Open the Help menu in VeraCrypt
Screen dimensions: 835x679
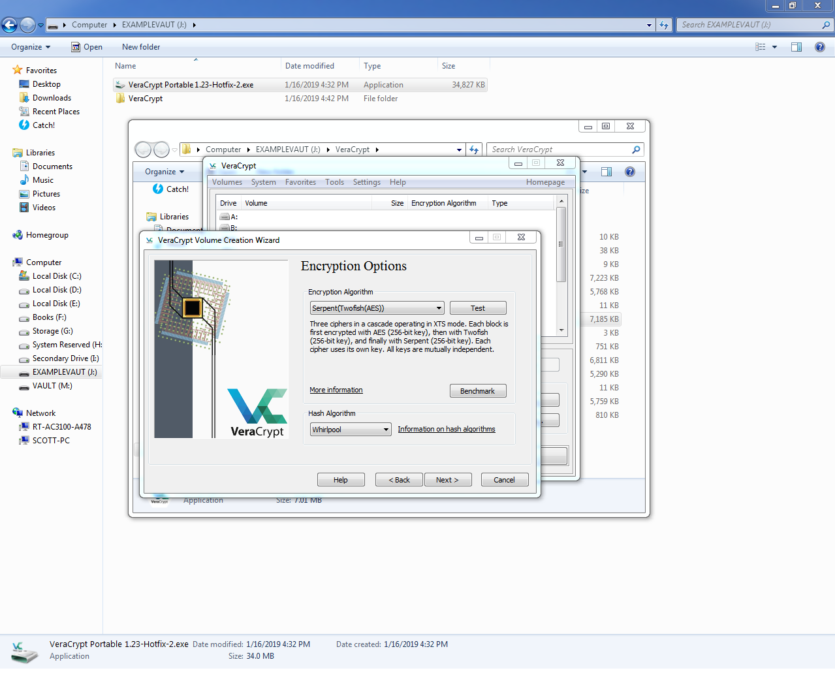pyautogui.click(x=398, y=182)
